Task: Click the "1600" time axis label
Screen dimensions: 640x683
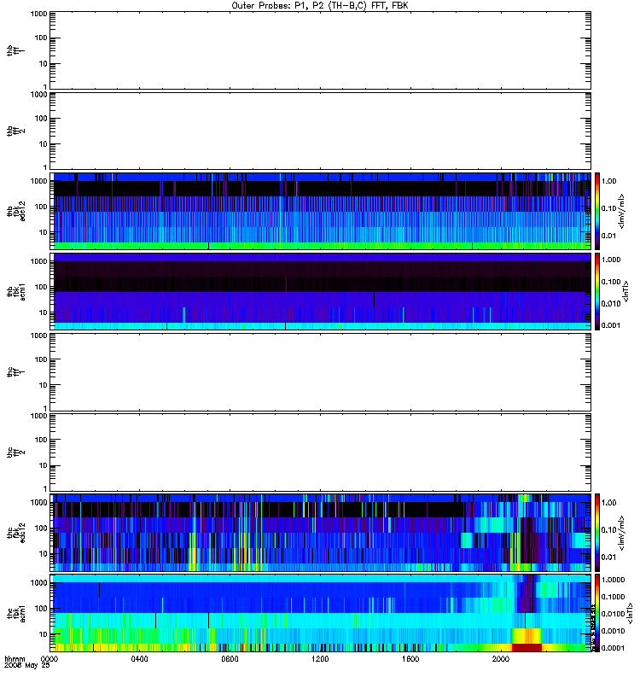Action: 410,659
